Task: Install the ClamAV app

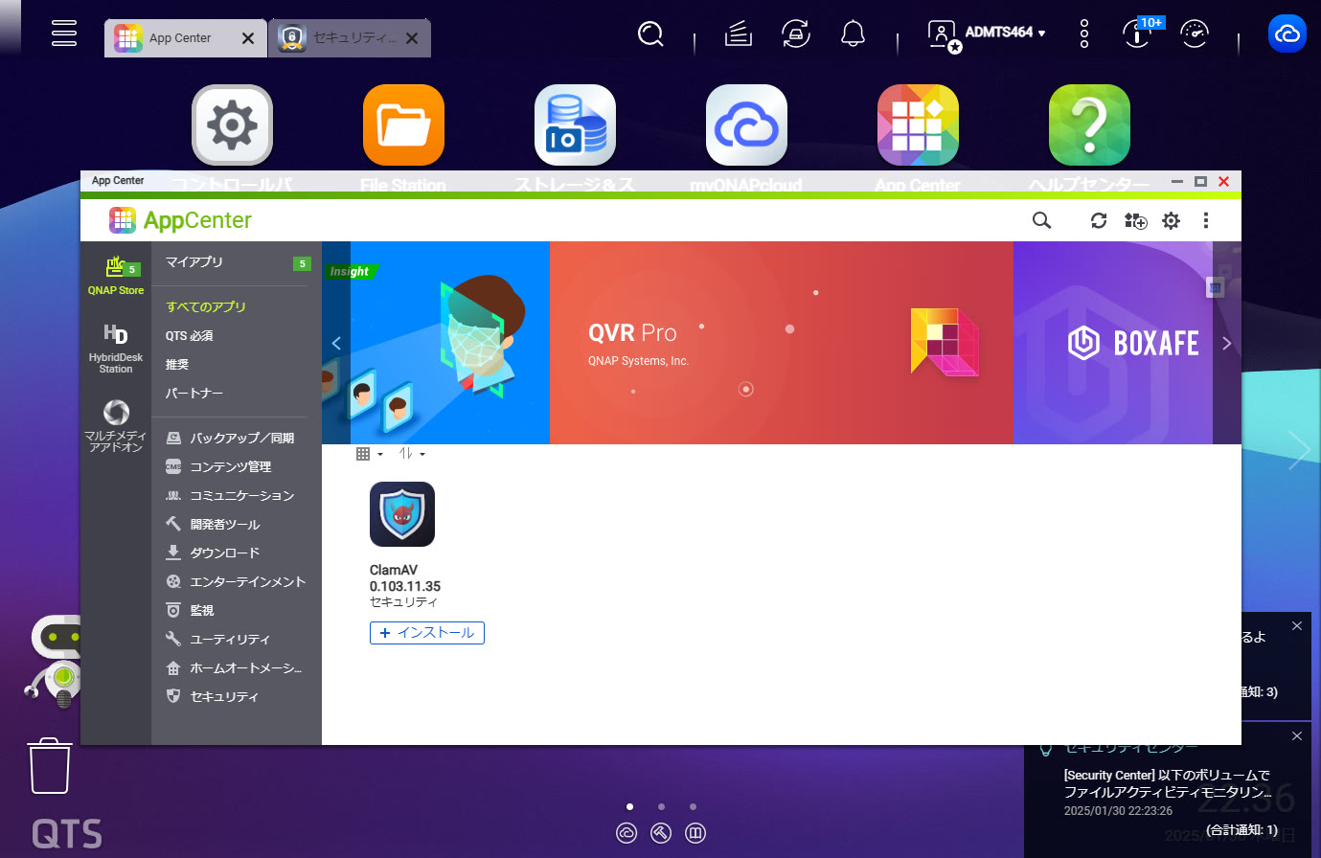Action: click(427, 633)
